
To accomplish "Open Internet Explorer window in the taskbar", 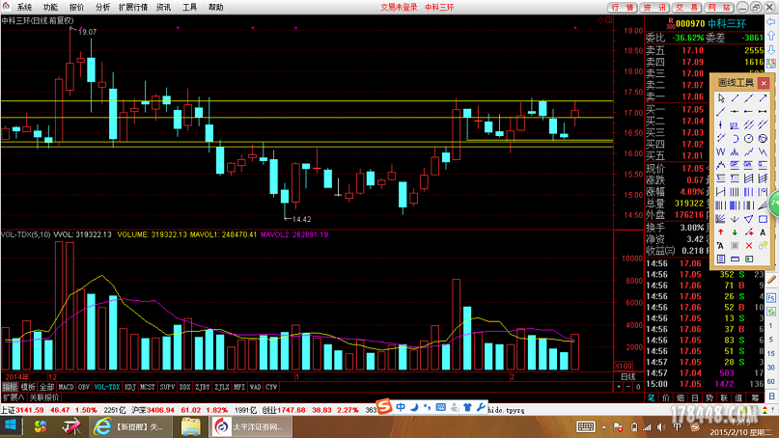I will pos(131,426).
